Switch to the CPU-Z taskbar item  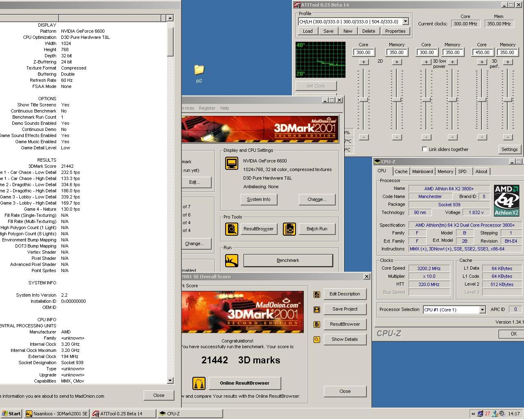(x=190, y=414)
